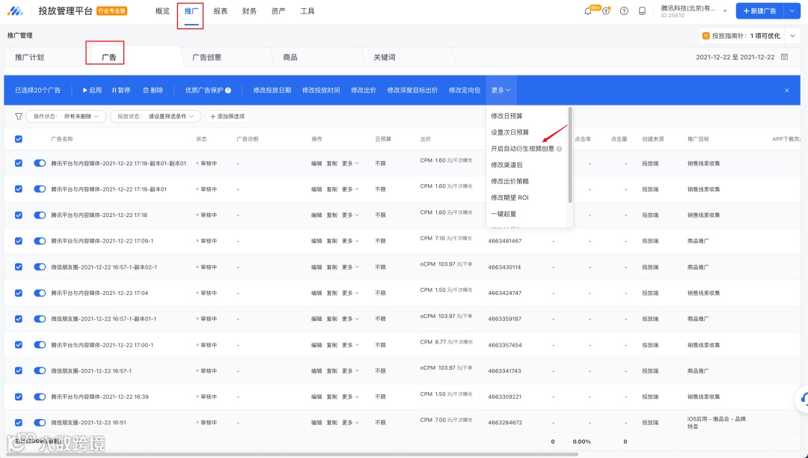Toggle the select-all checkbox in table header
The height and width of the screenshot is (458, 808).
(19, 139)
